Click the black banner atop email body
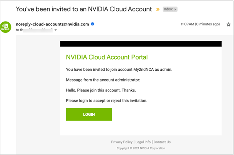Viewport: 234px width, 155px height. click(141, 44)
